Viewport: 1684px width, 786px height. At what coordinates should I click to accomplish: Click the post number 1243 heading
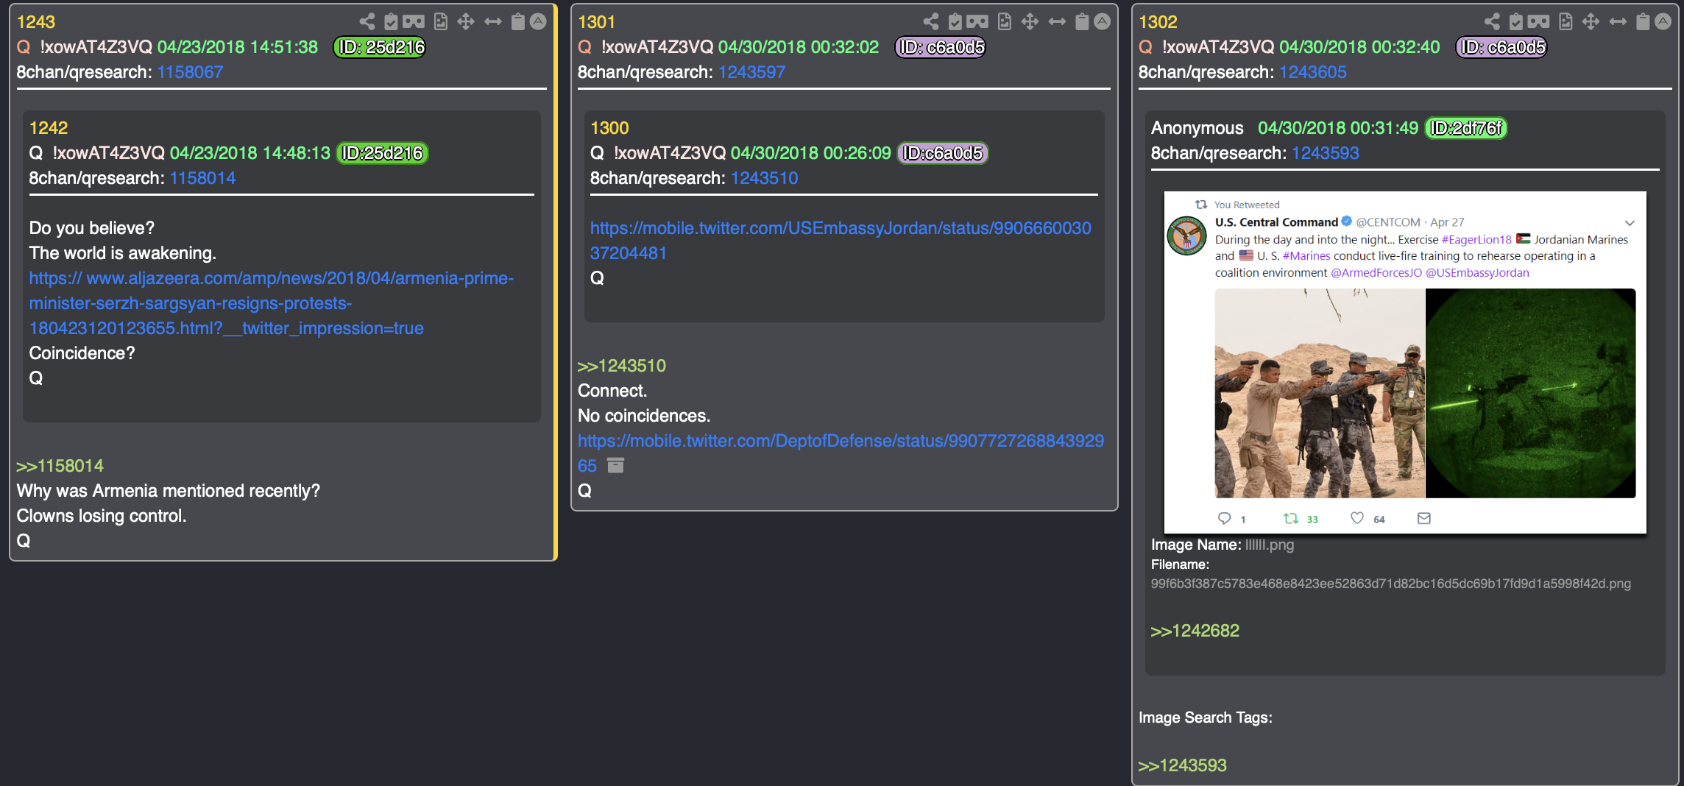click(36, 22)
